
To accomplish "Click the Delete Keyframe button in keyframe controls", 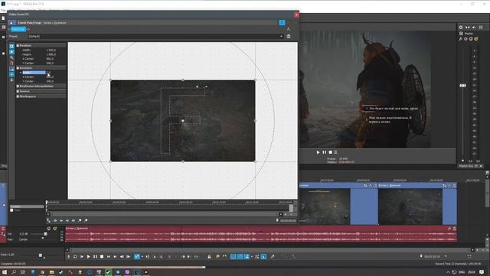I will click(x=86, y=221).
